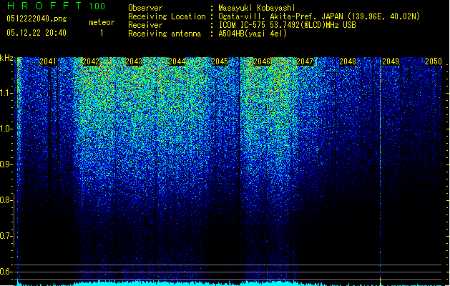Screen dimensions: 450x286
Task: Select the 2048 time marker
Action: 348,61
